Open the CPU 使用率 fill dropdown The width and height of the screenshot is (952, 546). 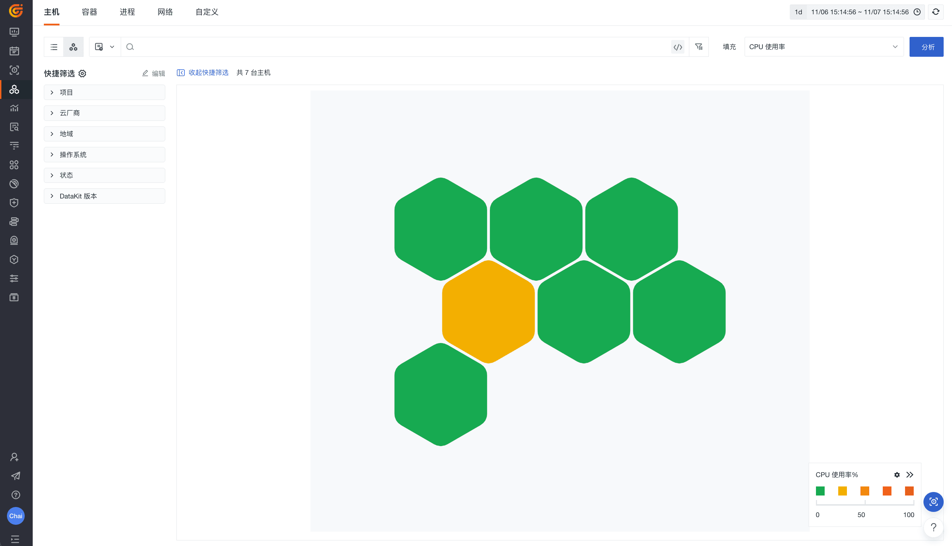824,47
